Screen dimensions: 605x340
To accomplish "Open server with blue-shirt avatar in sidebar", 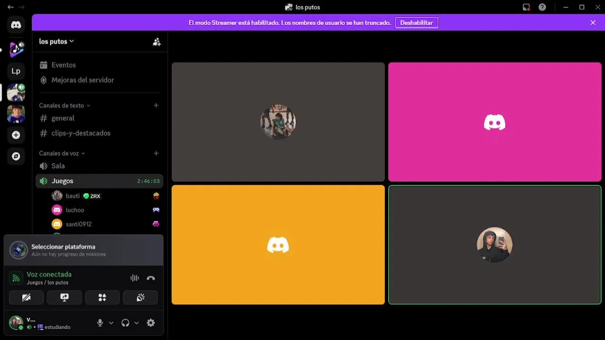I will 16,114.
